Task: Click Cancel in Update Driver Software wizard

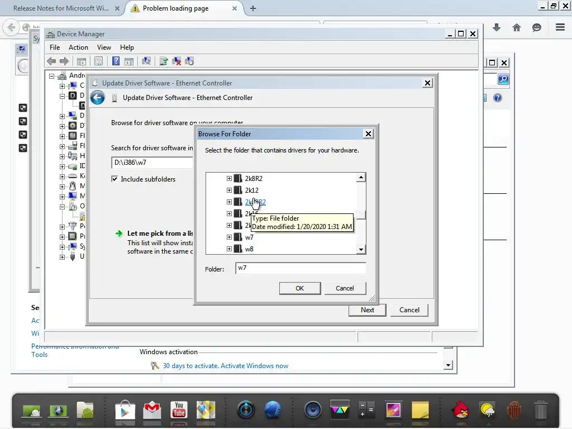Action: pos(409,309)
